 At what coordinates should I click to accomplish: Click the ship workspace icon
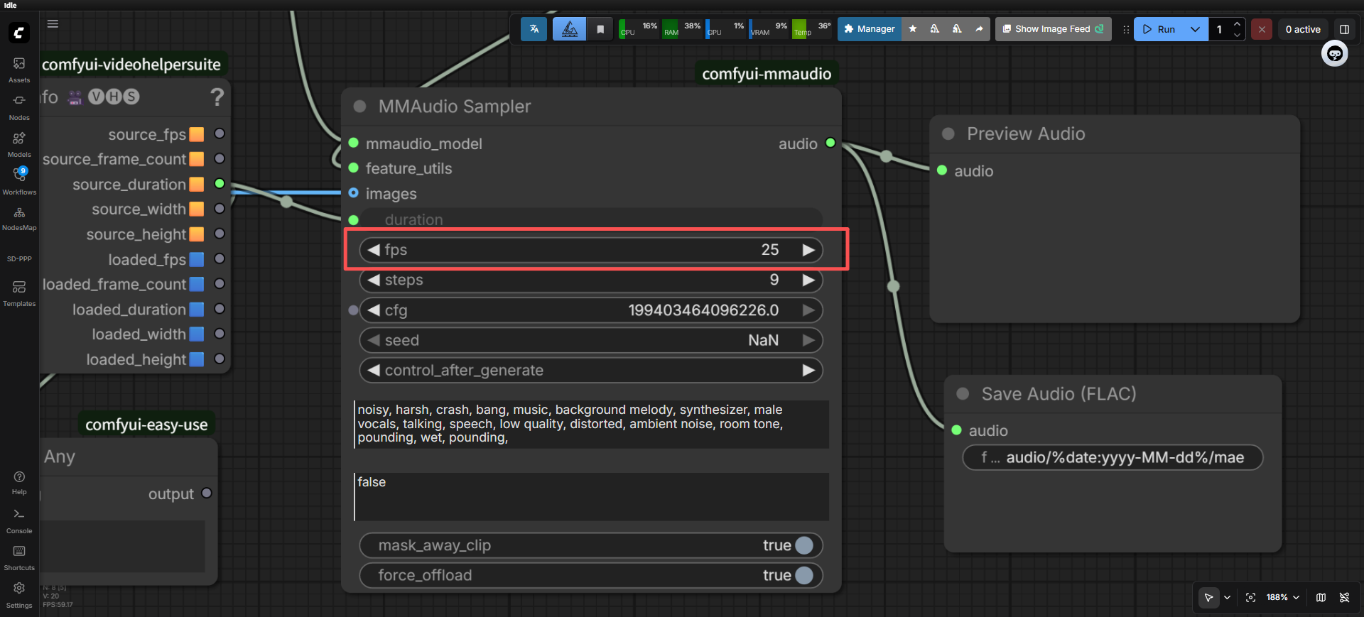coord(570,29)
